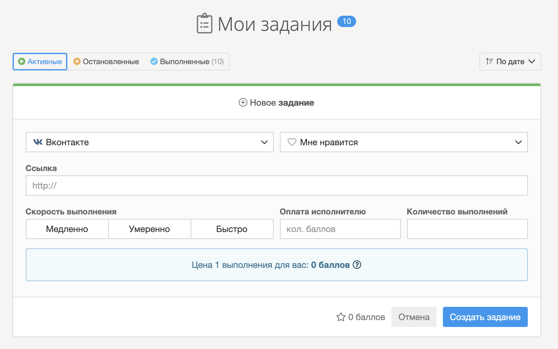Select Медленно execution speed

coord(67,229)
